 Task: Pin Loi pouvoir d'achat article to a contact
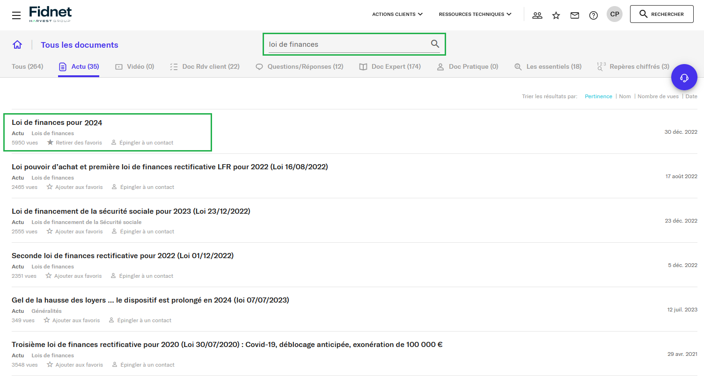(x=143, y=187)
